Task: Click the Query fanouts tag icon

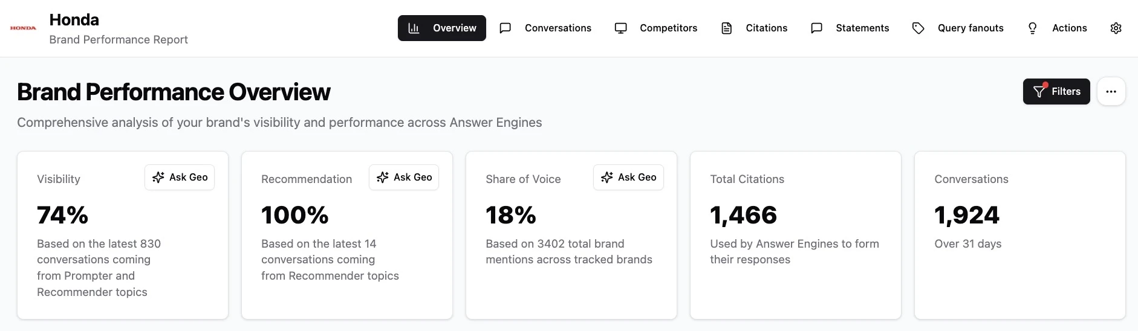Action: point(918,28)
